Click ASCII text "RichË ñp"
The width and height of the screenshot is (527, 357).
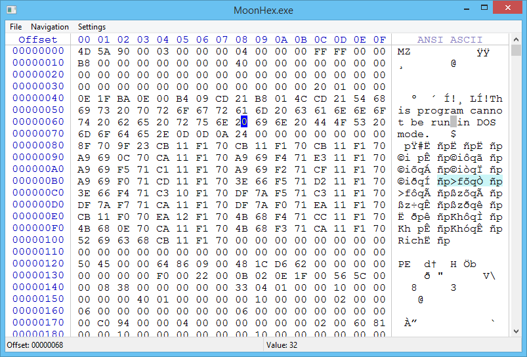[x=424, y=240]
